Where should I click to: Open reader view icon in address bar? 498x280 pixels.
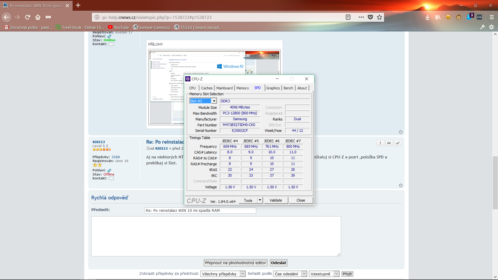click(x=348, y=17)
